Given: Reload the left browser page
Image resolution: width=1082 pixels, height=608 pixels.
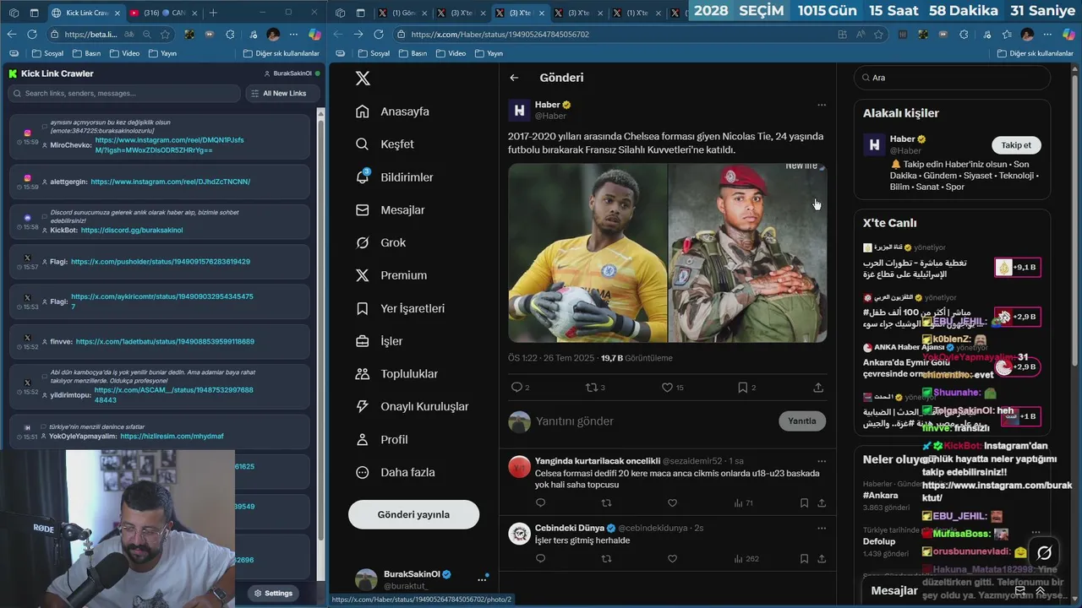Looking at the screenshot, I should pos(31,35).
